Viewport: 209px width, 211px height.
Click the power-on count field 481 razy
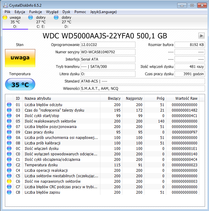(190, 67)
